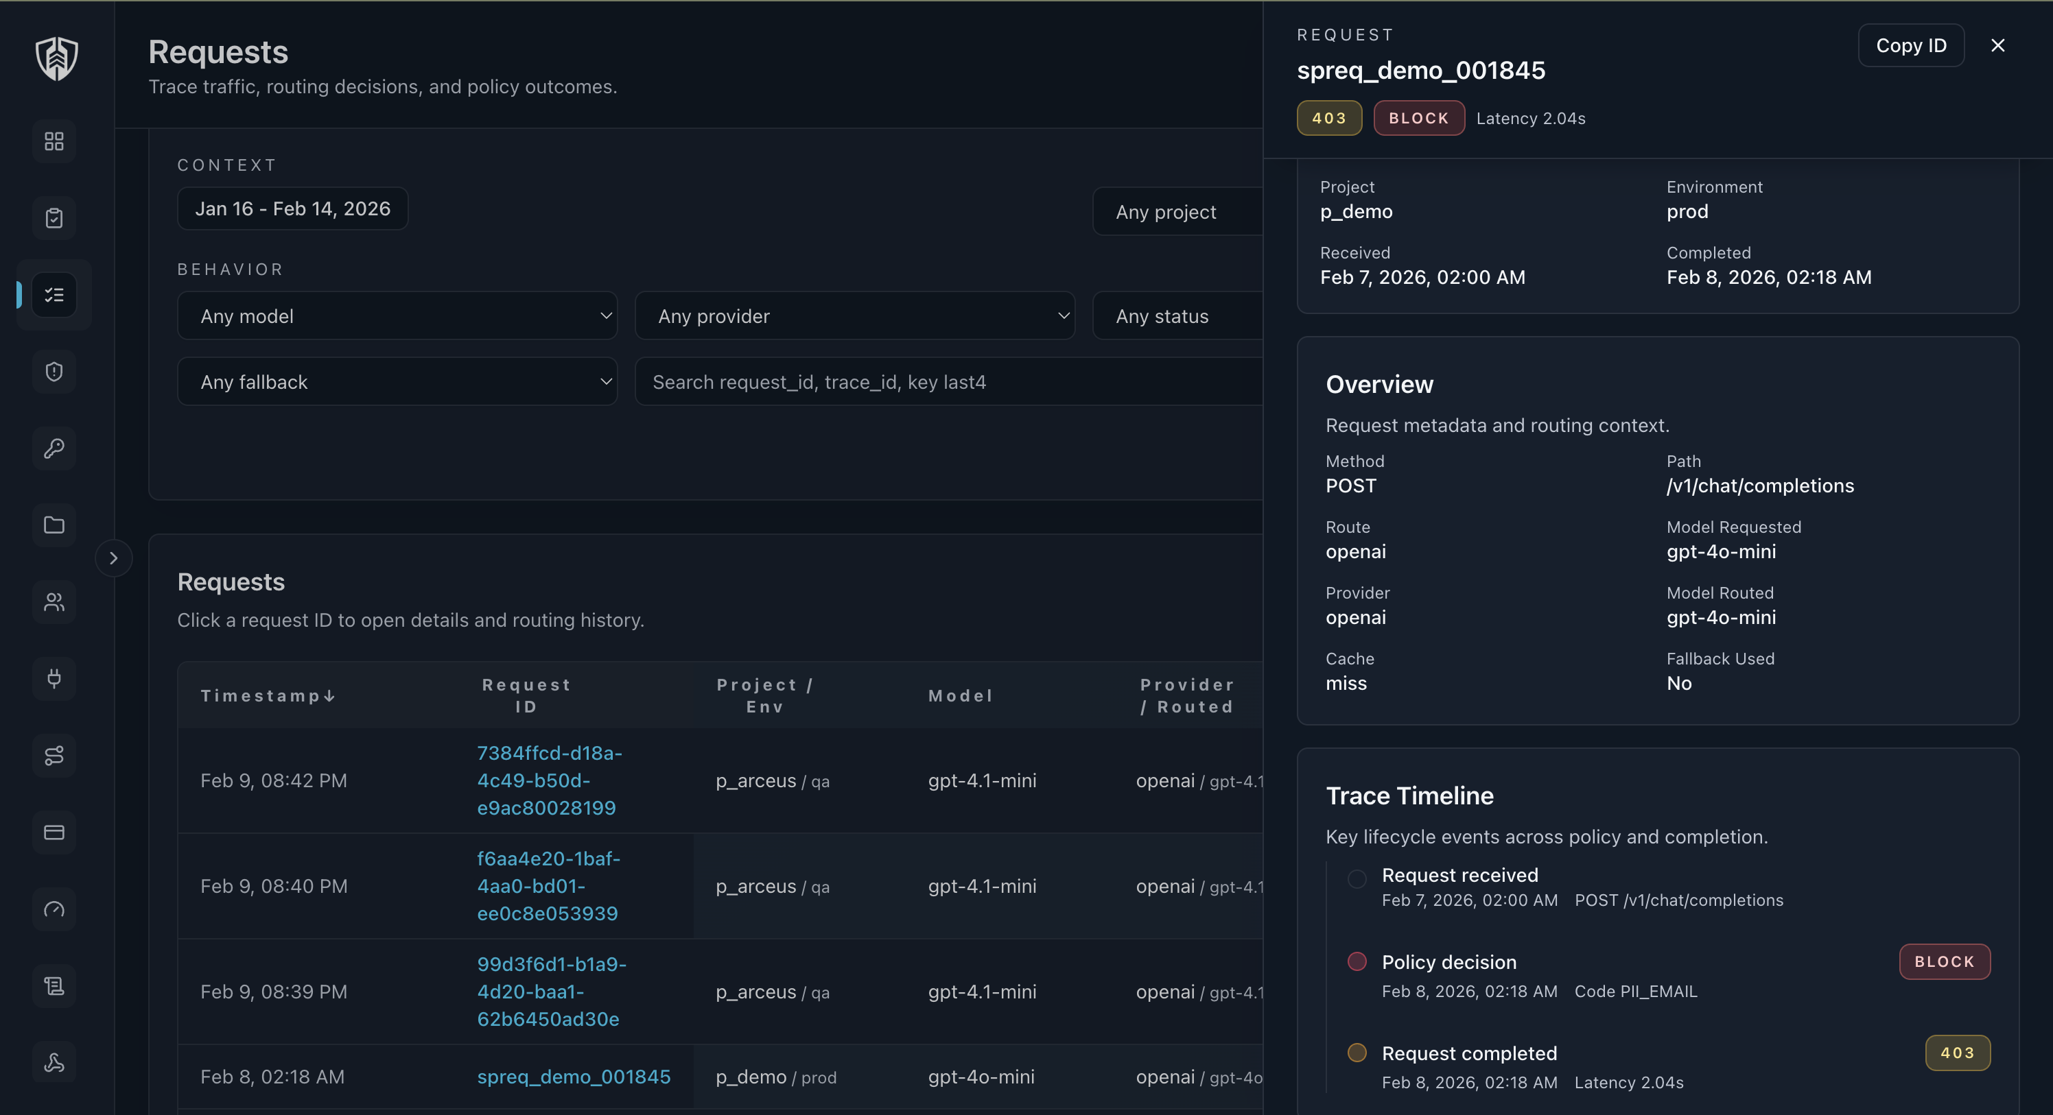Open the shield policies section
This screenshot has height=1115, width=2053.
(x=54, y=371)
